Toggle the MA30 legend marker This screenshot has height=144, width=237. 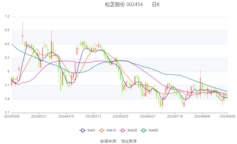click(123, 130)
